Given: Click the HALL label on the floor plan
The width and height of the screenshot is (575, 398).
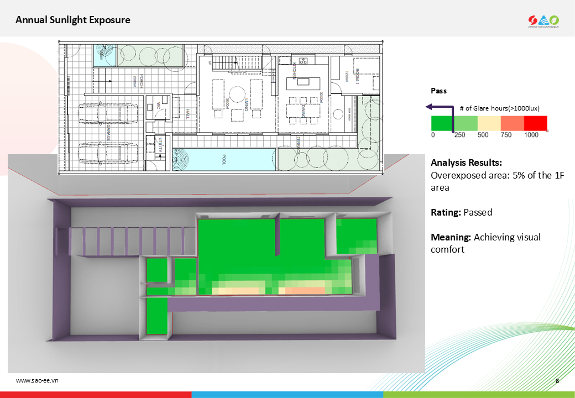Looking at the screenshot, I should point(188,114).
